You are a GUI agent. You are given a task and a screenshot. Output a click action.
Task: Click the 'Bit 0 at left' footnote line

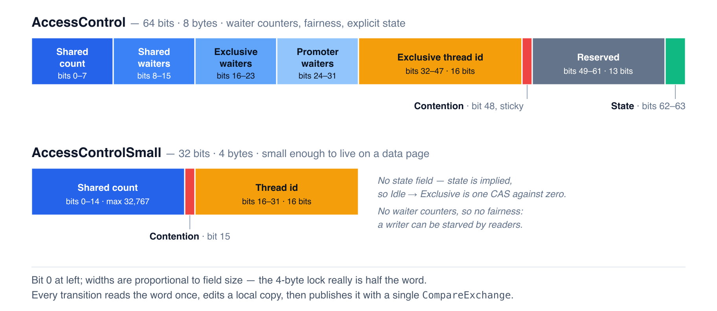click(x=229, y=280)
